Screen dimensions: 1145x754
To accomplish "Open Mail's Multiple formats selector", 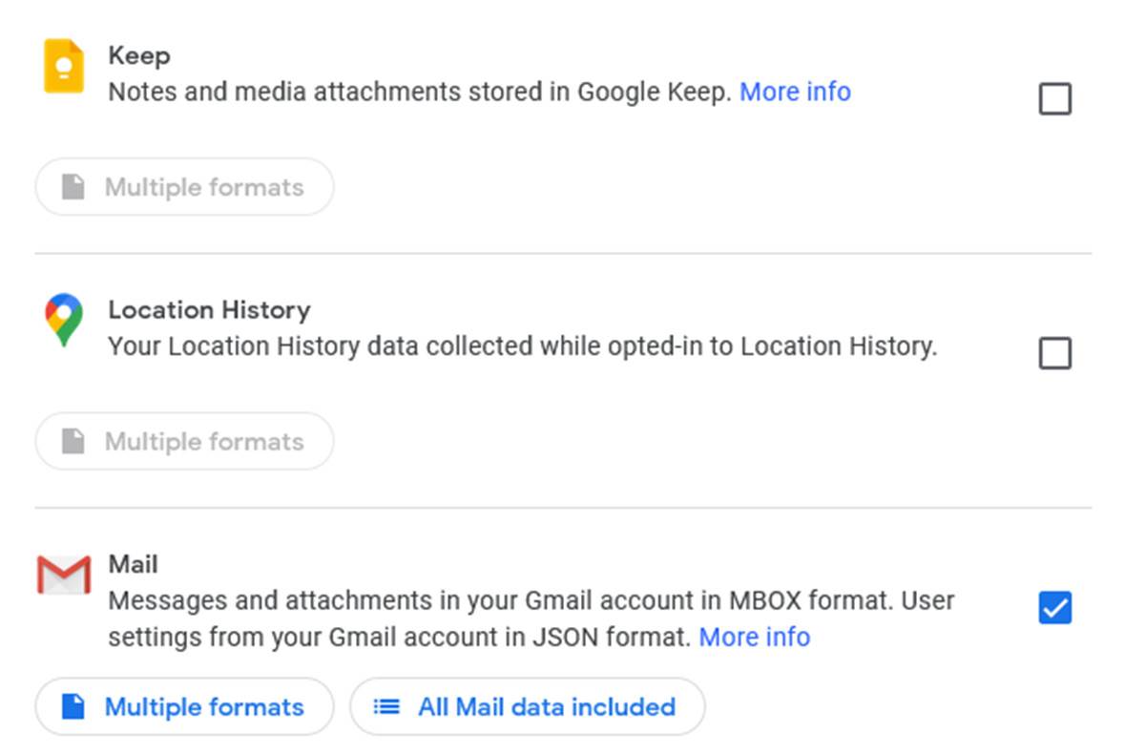I will pyautogui.click(x=183, y=706).
